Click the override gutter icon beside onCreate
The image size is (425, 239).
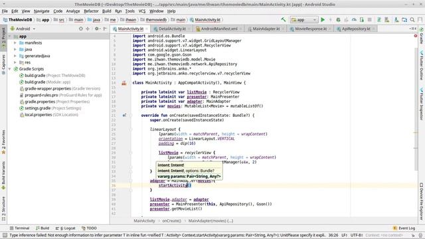click(124, 116)
